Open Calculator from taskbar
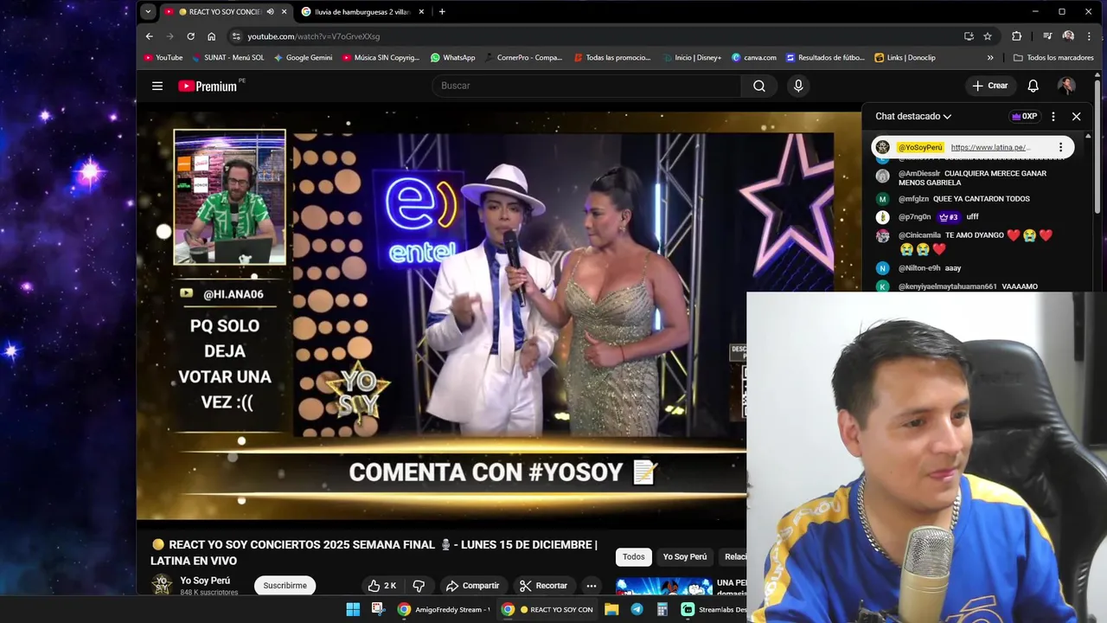This screenshot has height=623, width=1107. pyautogui.click(x=662, y=609)
